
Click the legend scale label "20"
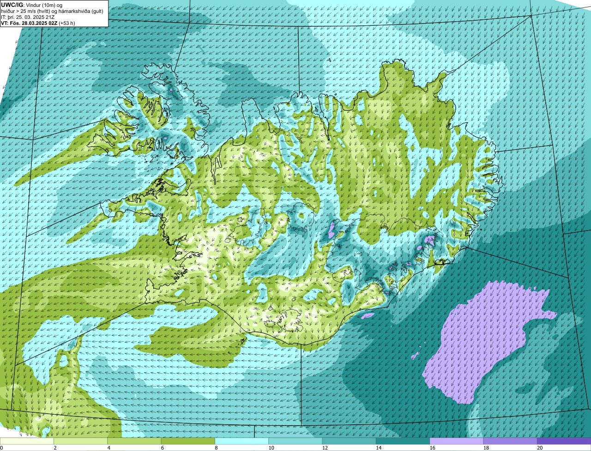[540, 448]
